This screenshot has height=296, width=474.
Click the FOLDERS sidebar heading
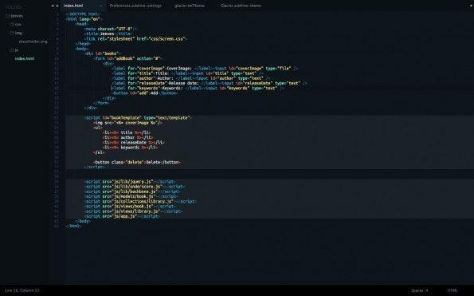[x=14, y=7]
